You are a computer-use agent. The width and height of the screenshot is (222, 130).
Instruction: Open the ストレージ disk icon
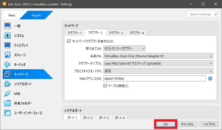point(7,55)
